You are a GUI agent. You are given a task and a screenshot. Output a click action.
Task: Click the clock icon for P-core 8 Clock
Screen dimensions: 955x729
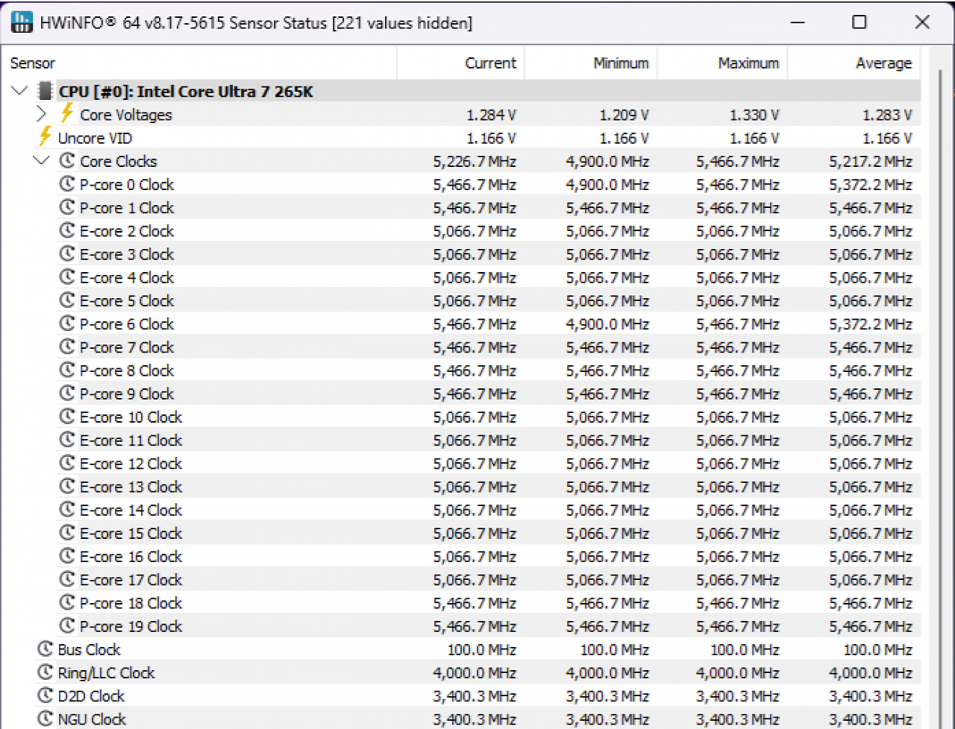pos(67,370)
